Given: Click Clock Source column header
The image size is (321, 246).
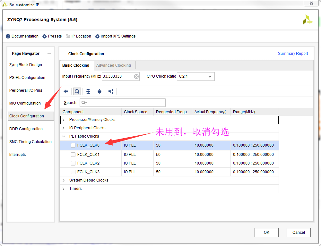Looking at the screenshot, I should coord(138,112).
